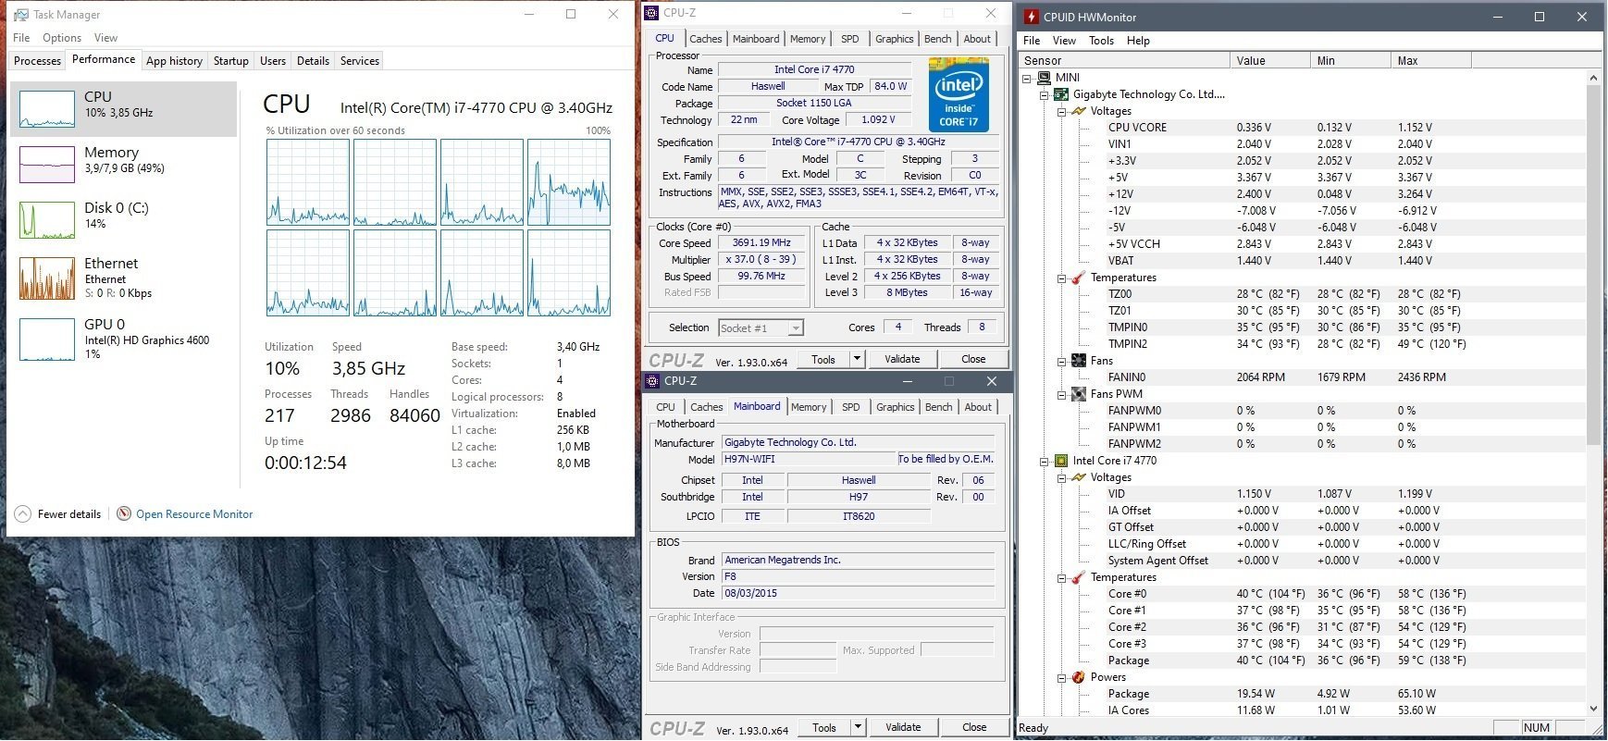Screen dimensions: 1608x741
Task: Collapse the Gigabyte Technology node
Action: [x=1045, y=94]
